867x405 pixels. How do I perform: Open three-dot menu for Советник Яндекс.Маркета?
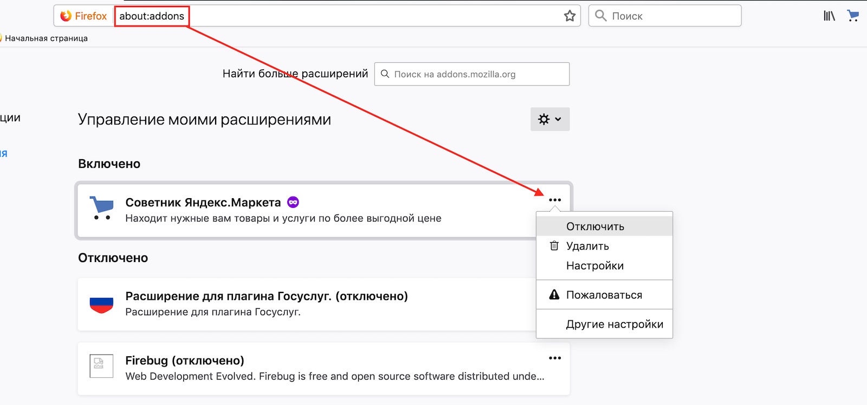(555, 200)
